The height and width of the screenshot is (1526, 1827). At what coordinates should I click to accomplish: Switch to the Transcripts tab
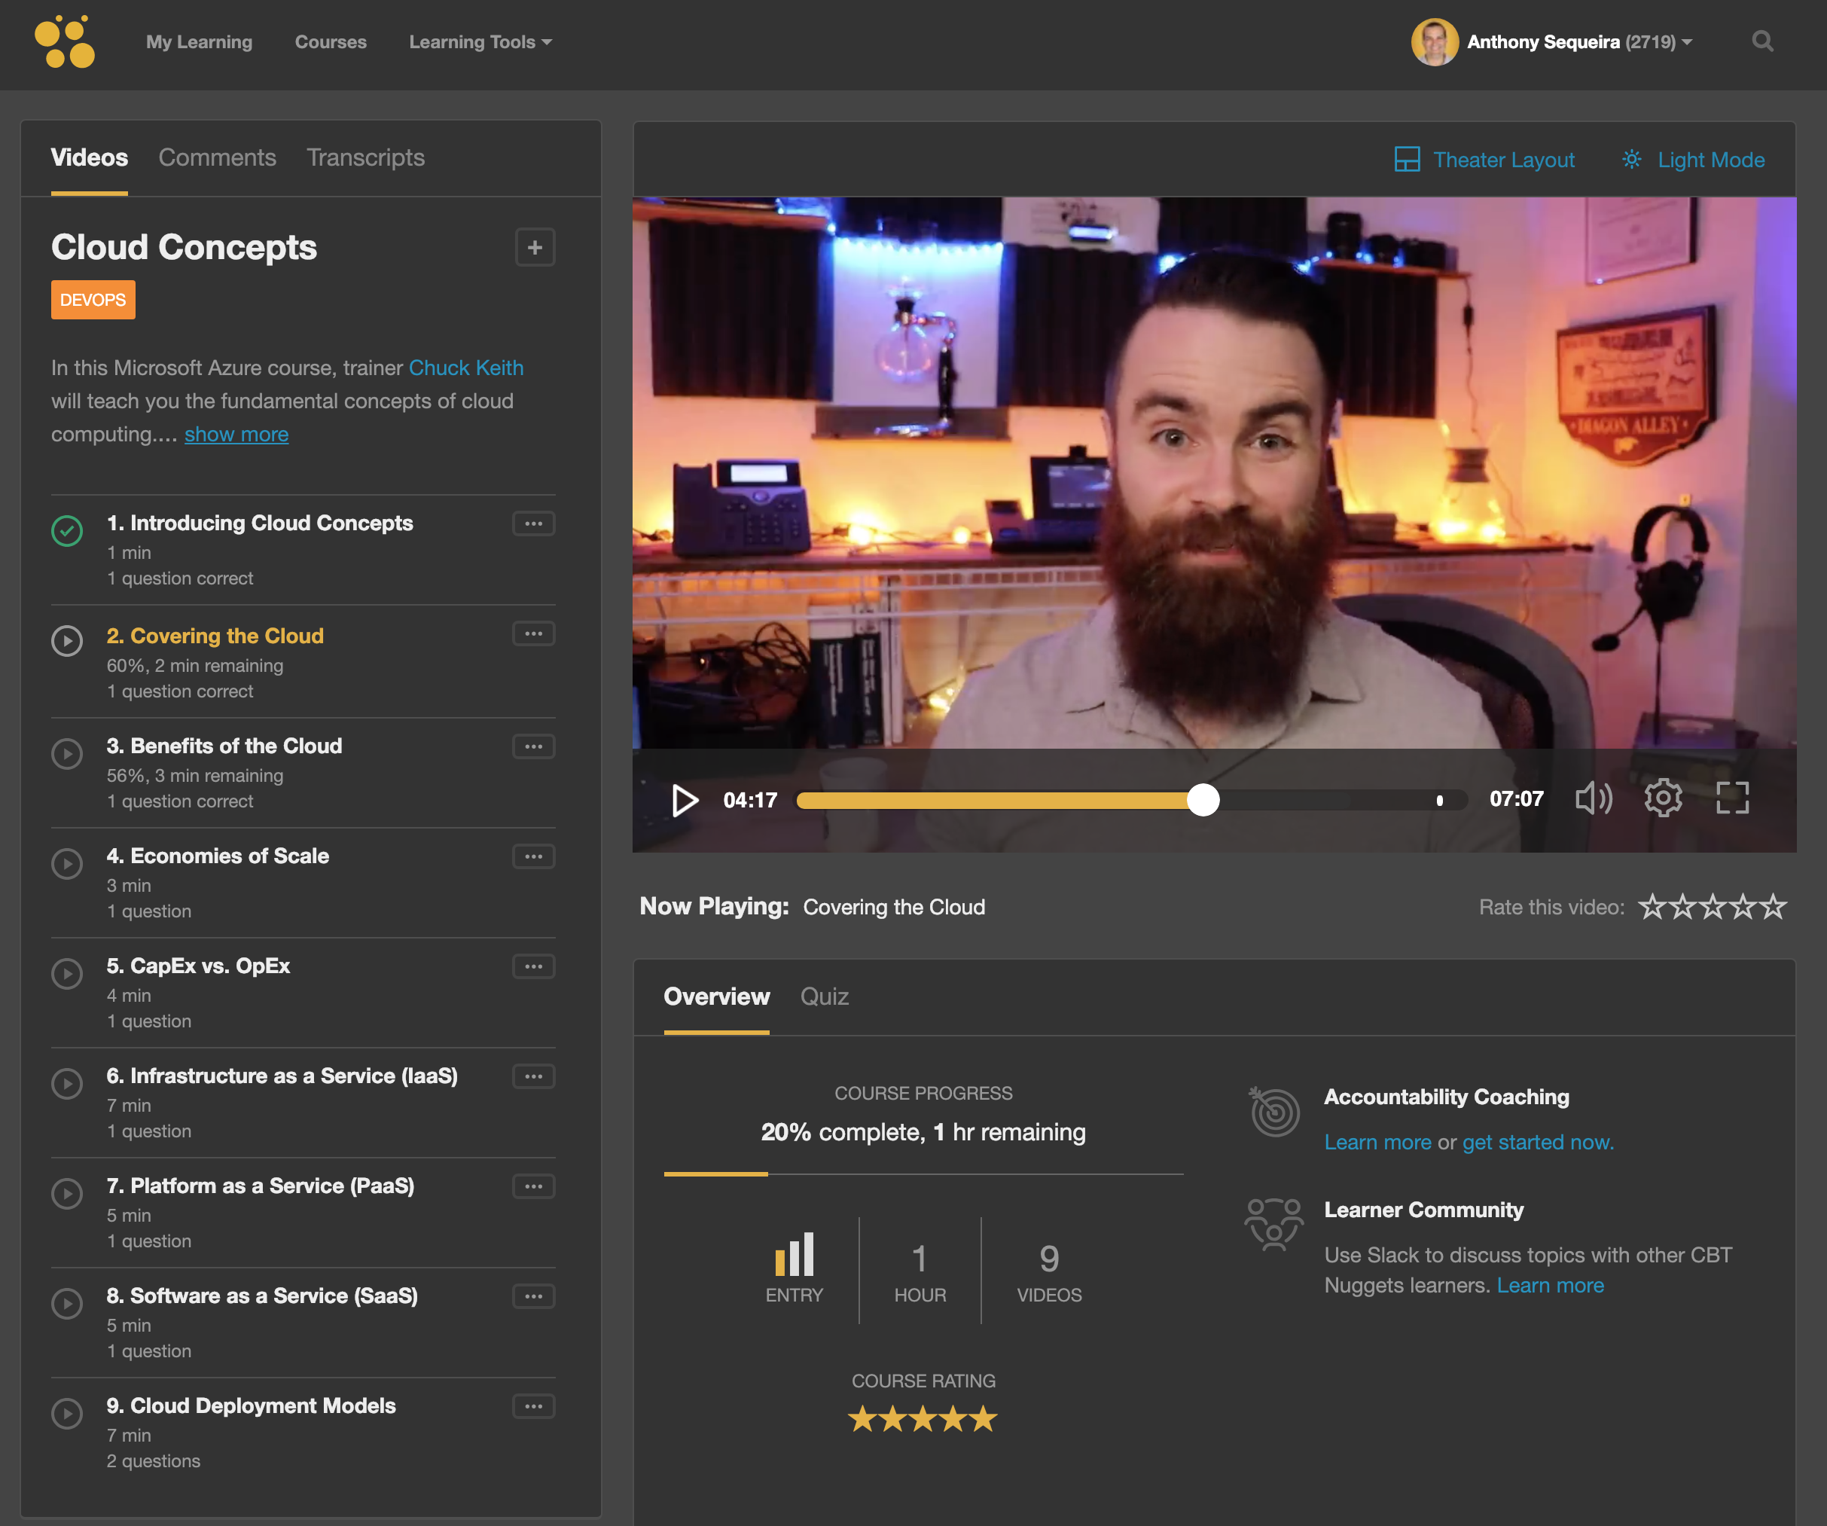coord(365,157)
